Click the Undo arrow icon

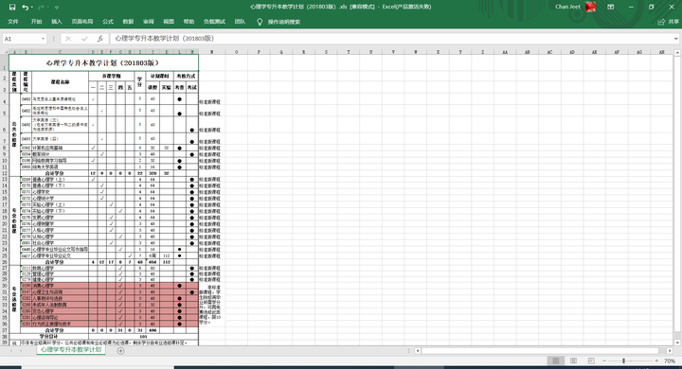pyautogui.click(x=26, y=7)
